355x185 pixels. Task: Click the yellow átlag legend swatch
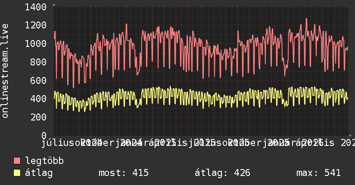(x=17, y=173)
